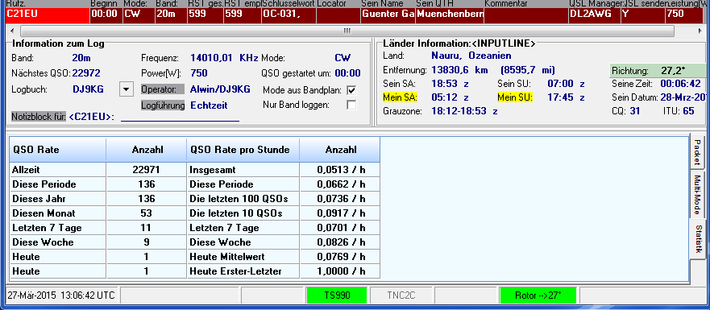The height and width of the screenshot is (310, 710).
Task: Click Die letzten 10 QSOs rate 0,0917
Action: (x=340, y=213)
